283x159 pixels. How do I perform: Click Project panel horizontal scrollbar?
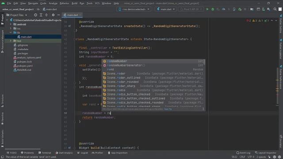(x=23, y=149)
